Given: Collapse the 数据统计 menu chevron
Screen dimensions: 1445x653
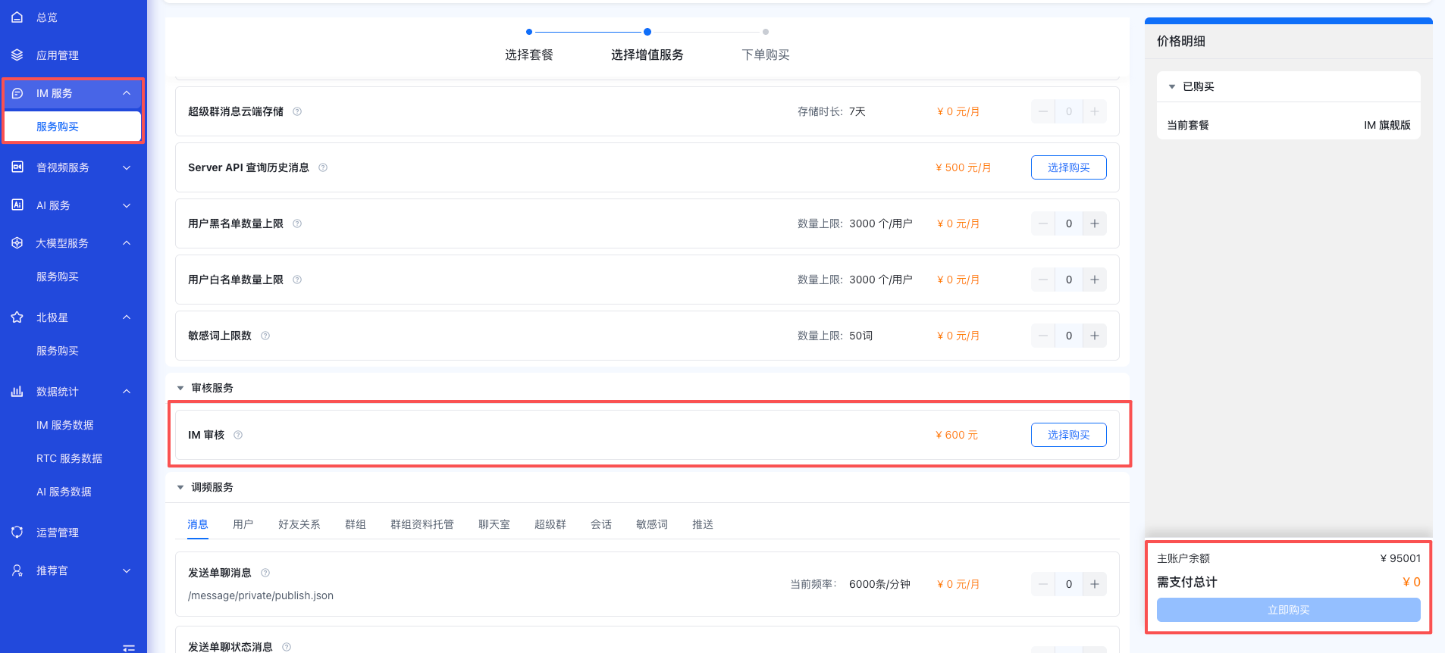Looking at the screenshot, I should [x=127, y=392].
